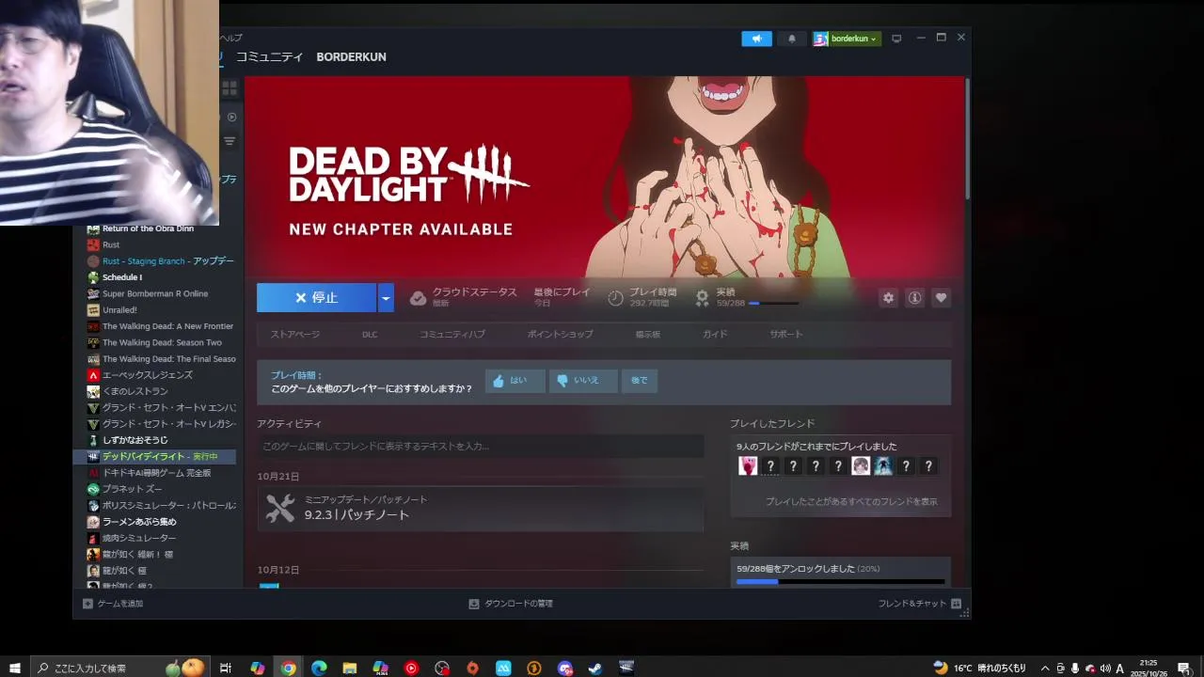Select Rust in the library list
The height and width of the screenshot is (677, 1204).
coord(111,244)
